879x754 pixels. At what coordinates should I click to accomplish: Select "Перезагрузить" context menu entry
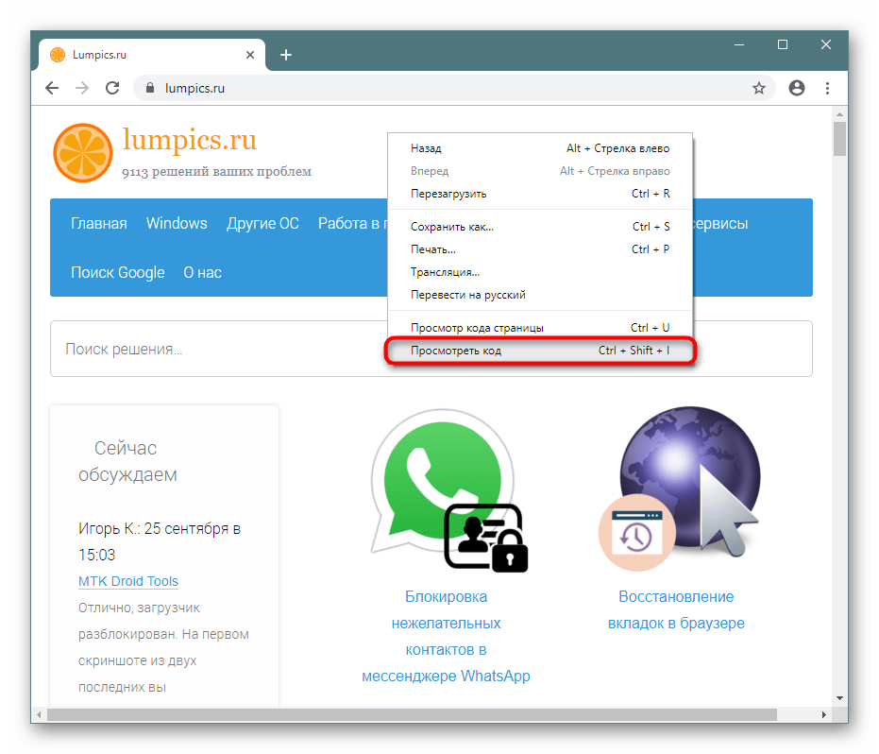[448, 194]
